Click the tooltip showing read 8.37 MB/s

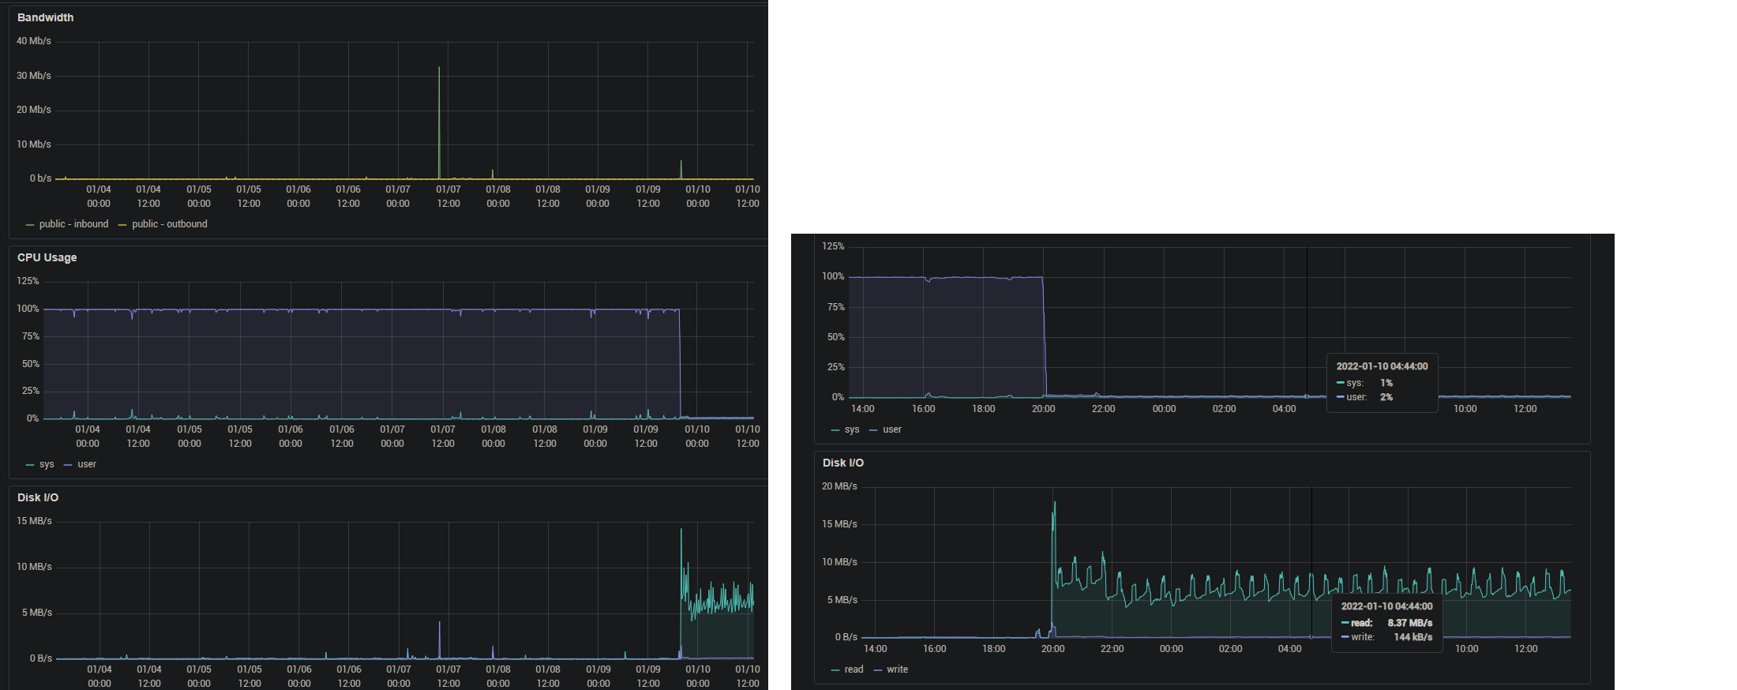click(1386, 622)
